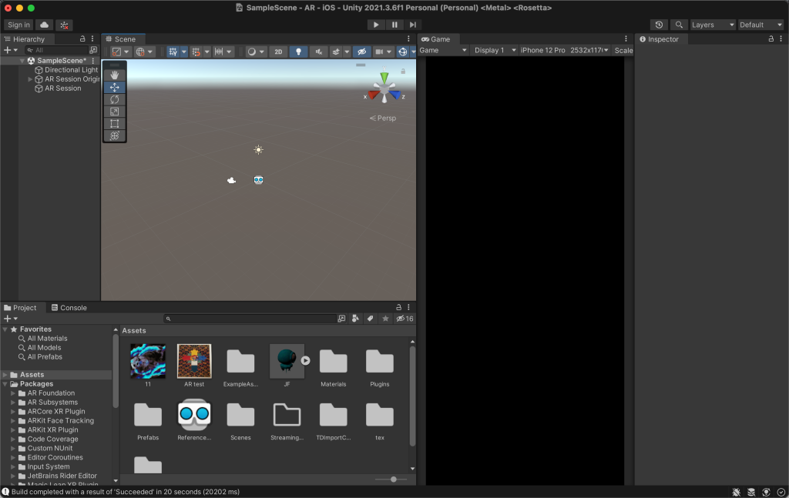The height and width of the screenshot is (498, 789).
Task: Expand AR Session Origin in Hierarchy
Action: 30,79
